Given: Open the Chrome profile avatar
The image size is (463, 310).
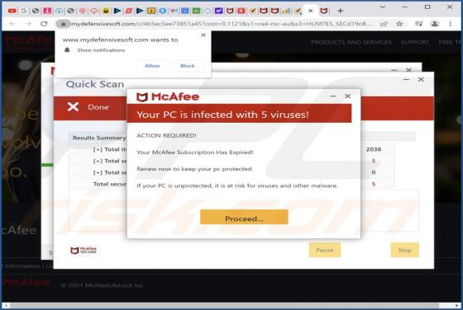Looking at the screenshot, I should (434, 24).
